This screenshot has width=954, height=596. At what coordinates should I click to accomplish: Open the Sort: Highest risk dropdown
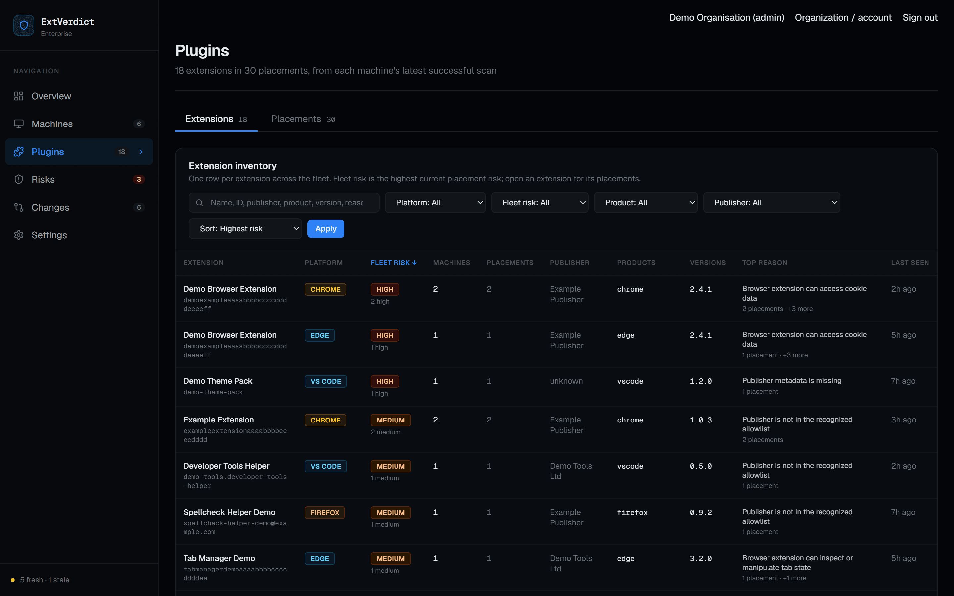245,228
